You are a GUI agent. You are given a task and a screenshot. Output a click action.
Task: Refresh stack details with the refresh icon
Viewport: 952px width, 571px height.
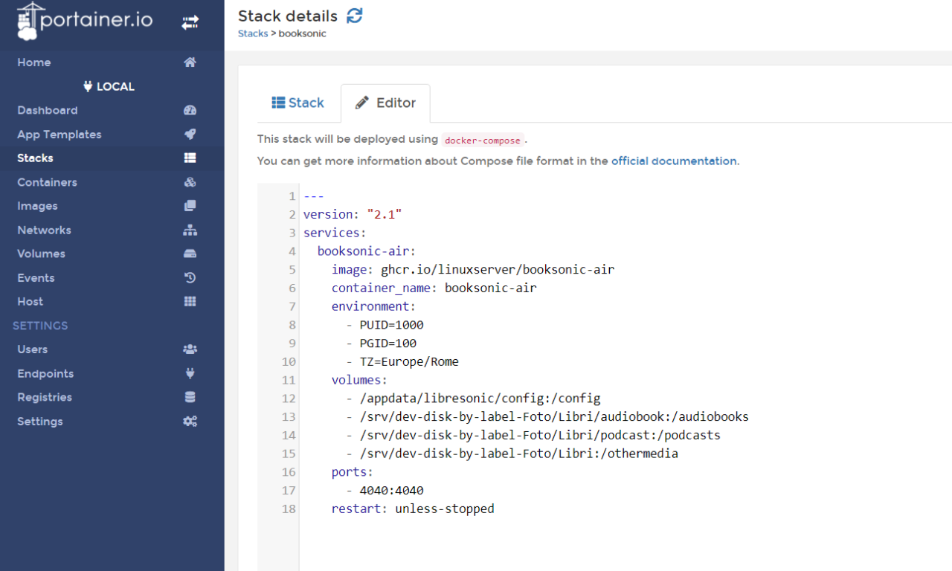355,16
